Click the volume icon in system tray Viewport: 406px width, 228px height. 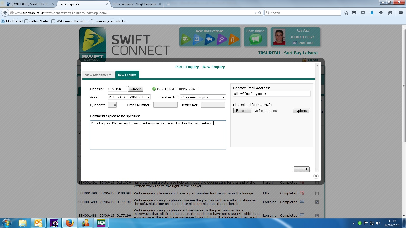378,223
